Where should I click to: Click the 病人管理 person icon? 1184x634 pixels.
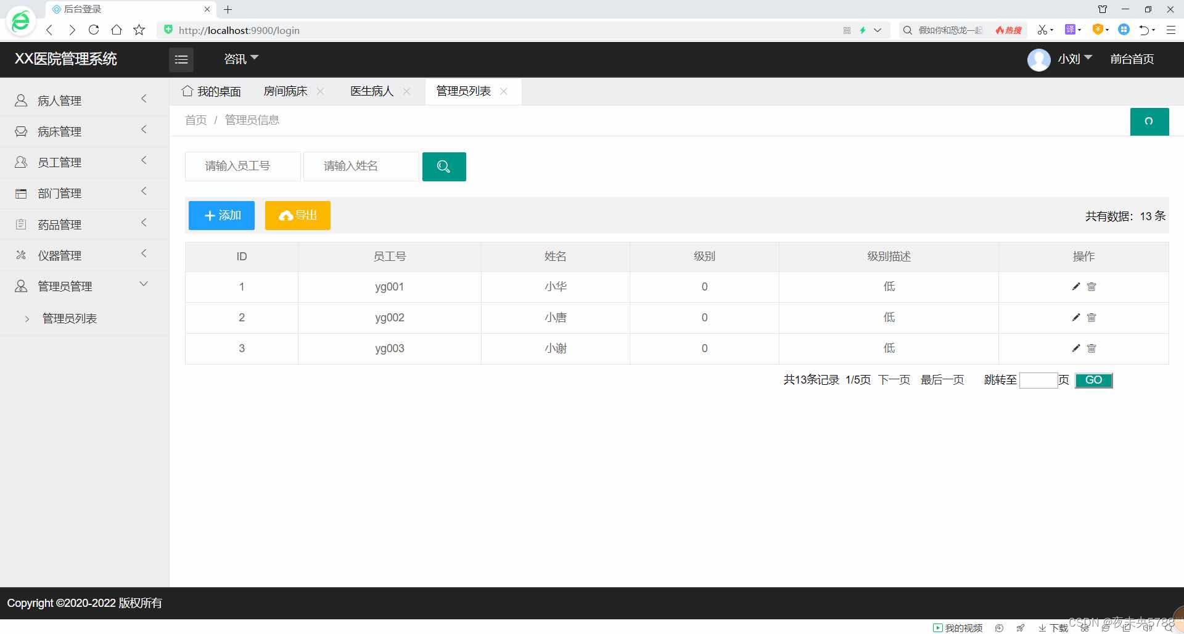point(21,100)
